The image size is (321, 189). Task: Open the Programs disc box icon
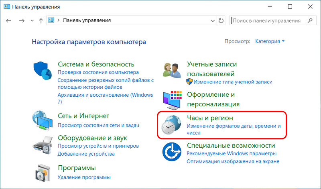(43, 173)
